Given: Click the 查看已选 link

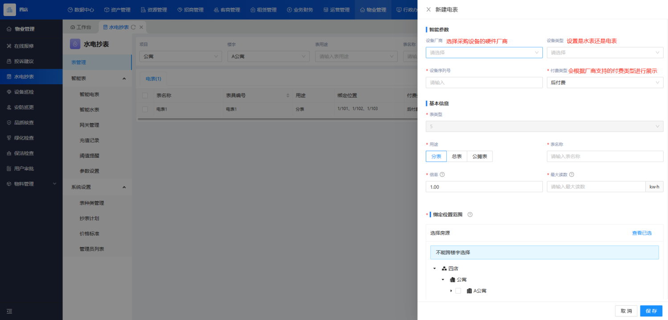Looking at the screenshot, I should pyautogui.click(x=642, y=233).
